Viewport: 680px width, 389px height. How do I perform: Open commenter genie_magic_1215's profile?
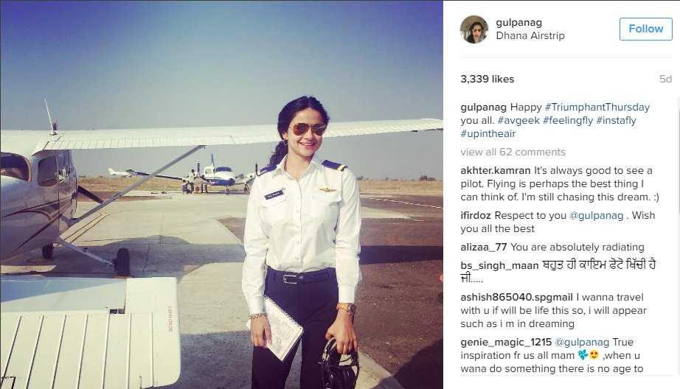click(x=506, y=342)
